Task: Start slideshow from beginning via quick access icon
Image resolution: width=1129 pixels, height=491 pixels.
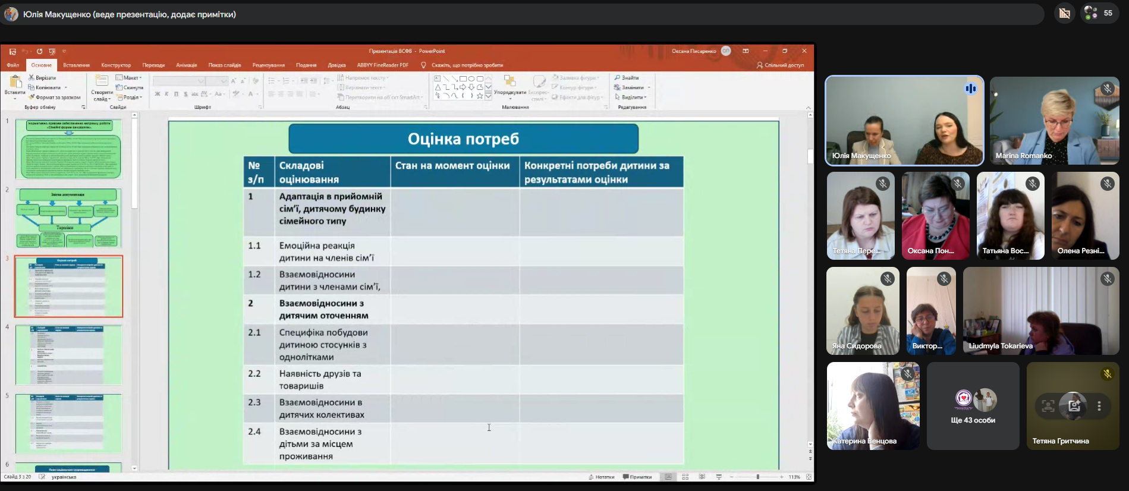Action: point(52,52)
